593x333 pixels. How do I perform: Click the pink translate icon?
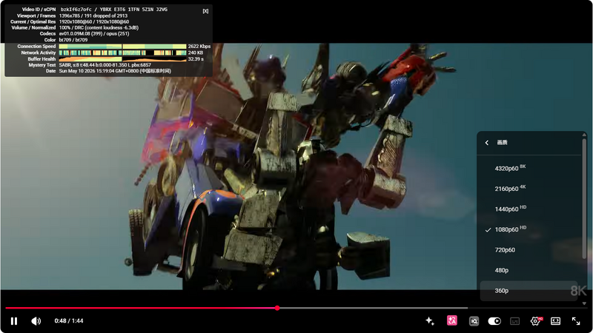(x=452, y=320)
